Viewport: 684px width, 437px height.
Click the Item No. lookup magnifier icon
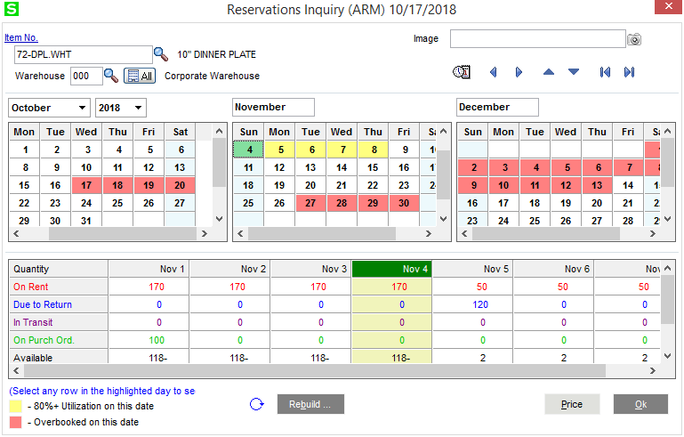pos(161,54)
